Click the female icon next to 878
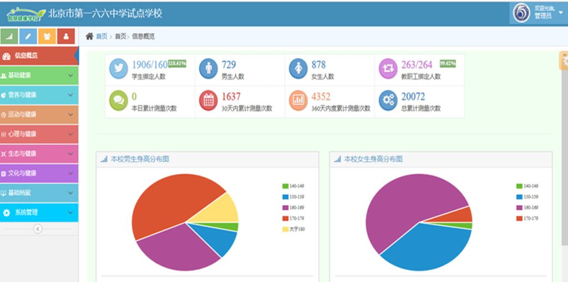 (298, 69)
